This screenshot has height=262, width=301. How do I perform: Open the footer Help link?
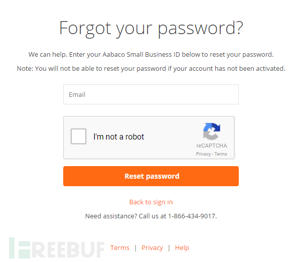(182, 248)
